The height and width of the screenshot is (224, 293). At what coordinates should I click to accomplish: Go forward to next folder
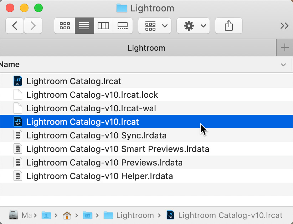point(33,26)
